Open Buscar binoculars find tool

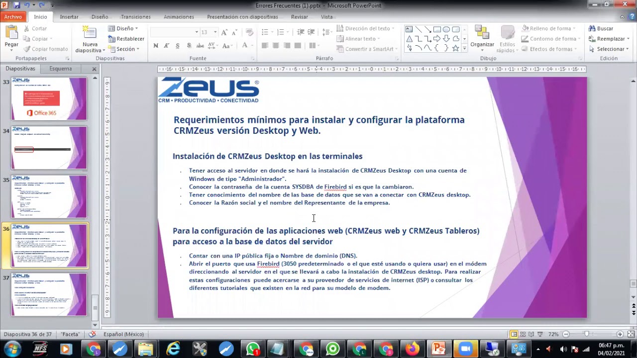coord(601,28)
